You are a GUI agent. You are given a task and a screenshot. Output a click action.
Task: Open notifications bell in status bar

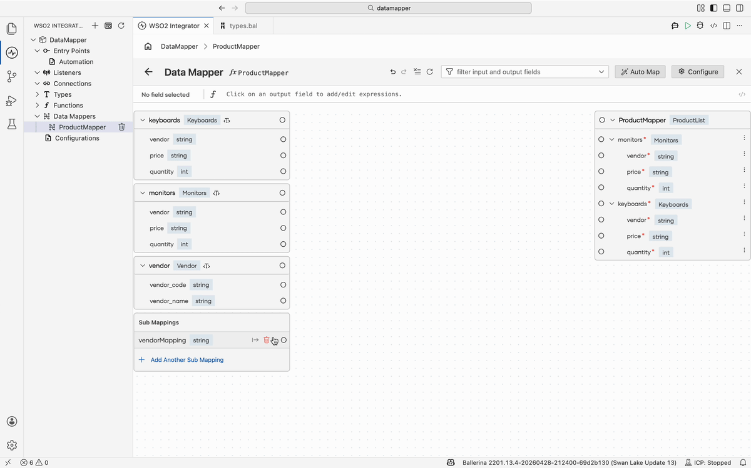tap(742, 463)
